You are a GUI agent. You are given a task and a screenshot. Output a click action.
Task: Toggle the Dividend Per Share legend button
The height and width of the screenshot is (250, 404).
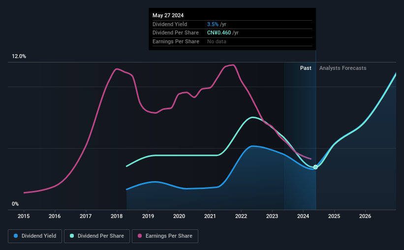click(x=97, y=236)
